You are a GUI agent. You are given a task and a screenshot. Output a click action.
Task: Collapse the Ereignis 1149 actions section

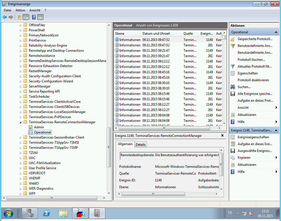point(276,130)
